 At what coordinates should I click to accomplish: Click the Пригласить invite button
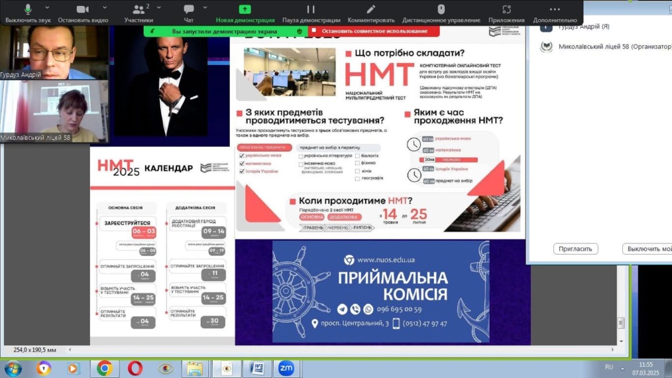pyautogui.click(x=576, y=249)
